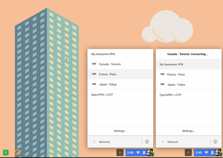Image resolution: width=223 pixels, height=158 pixels.
Task: Connect to Canada - Toronto VPN
Action: [x=110, y=64]
